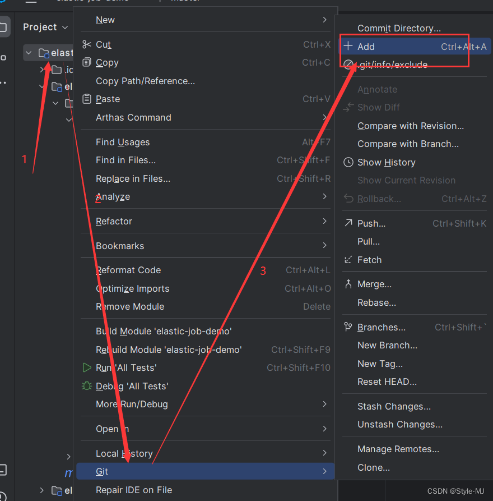Choose Compare with Branch...

(415, 144)
